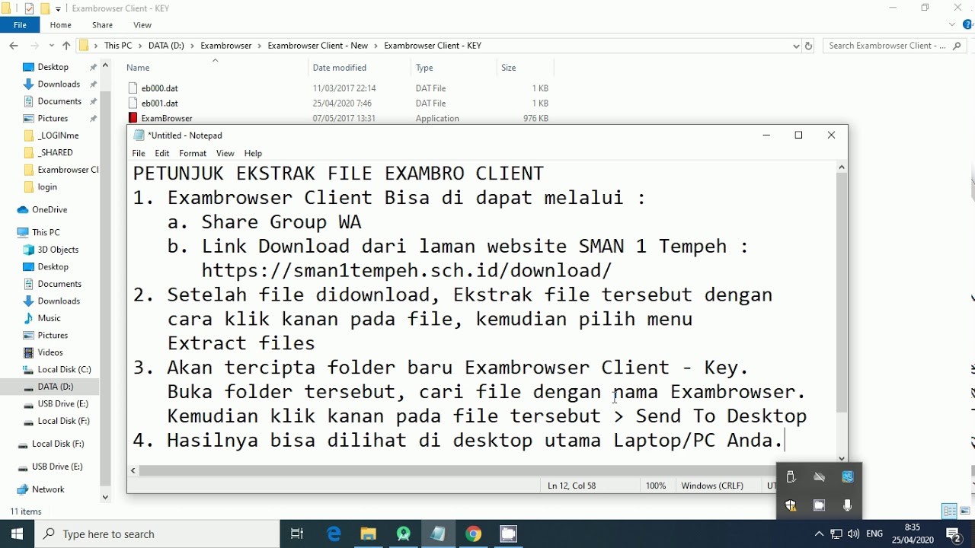Navigate to Exambrowser Client - New breadcrumb
Viewport: 975px width, 548px height.
click(x=318, y=46)
